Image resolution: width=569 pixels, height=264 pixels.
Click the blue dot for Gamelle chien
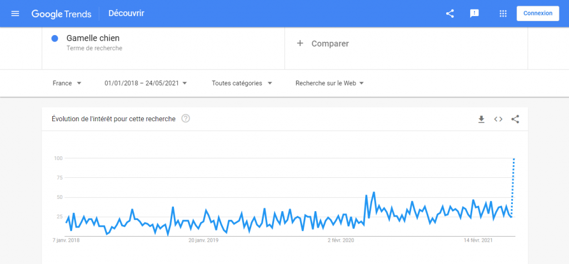point(55,38)
